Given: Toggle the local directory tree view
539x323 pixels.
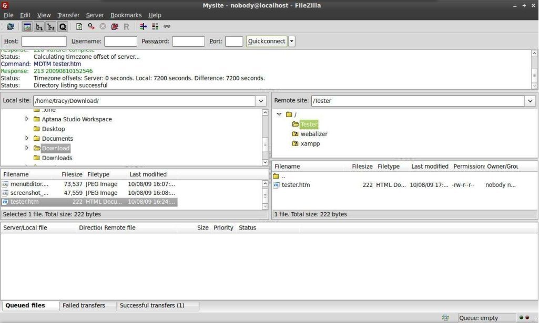Looking at the screenshot, I should (x=38, y=26).
